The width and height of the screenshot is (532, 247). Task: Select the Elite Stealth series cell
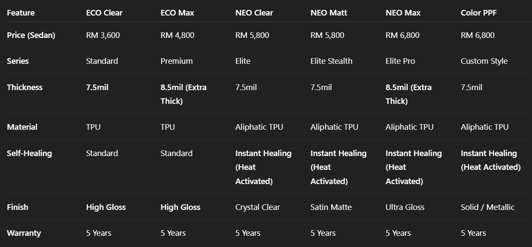331,61
